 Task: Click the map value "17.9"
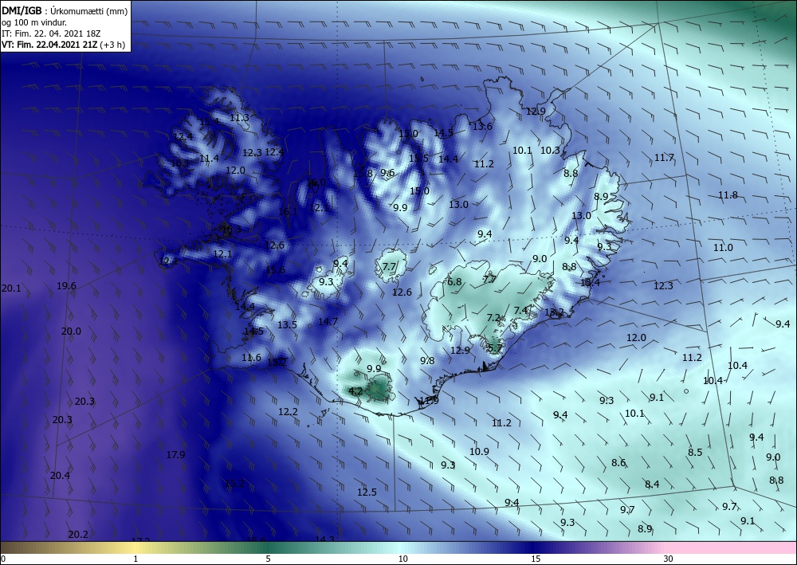point(176,454)
